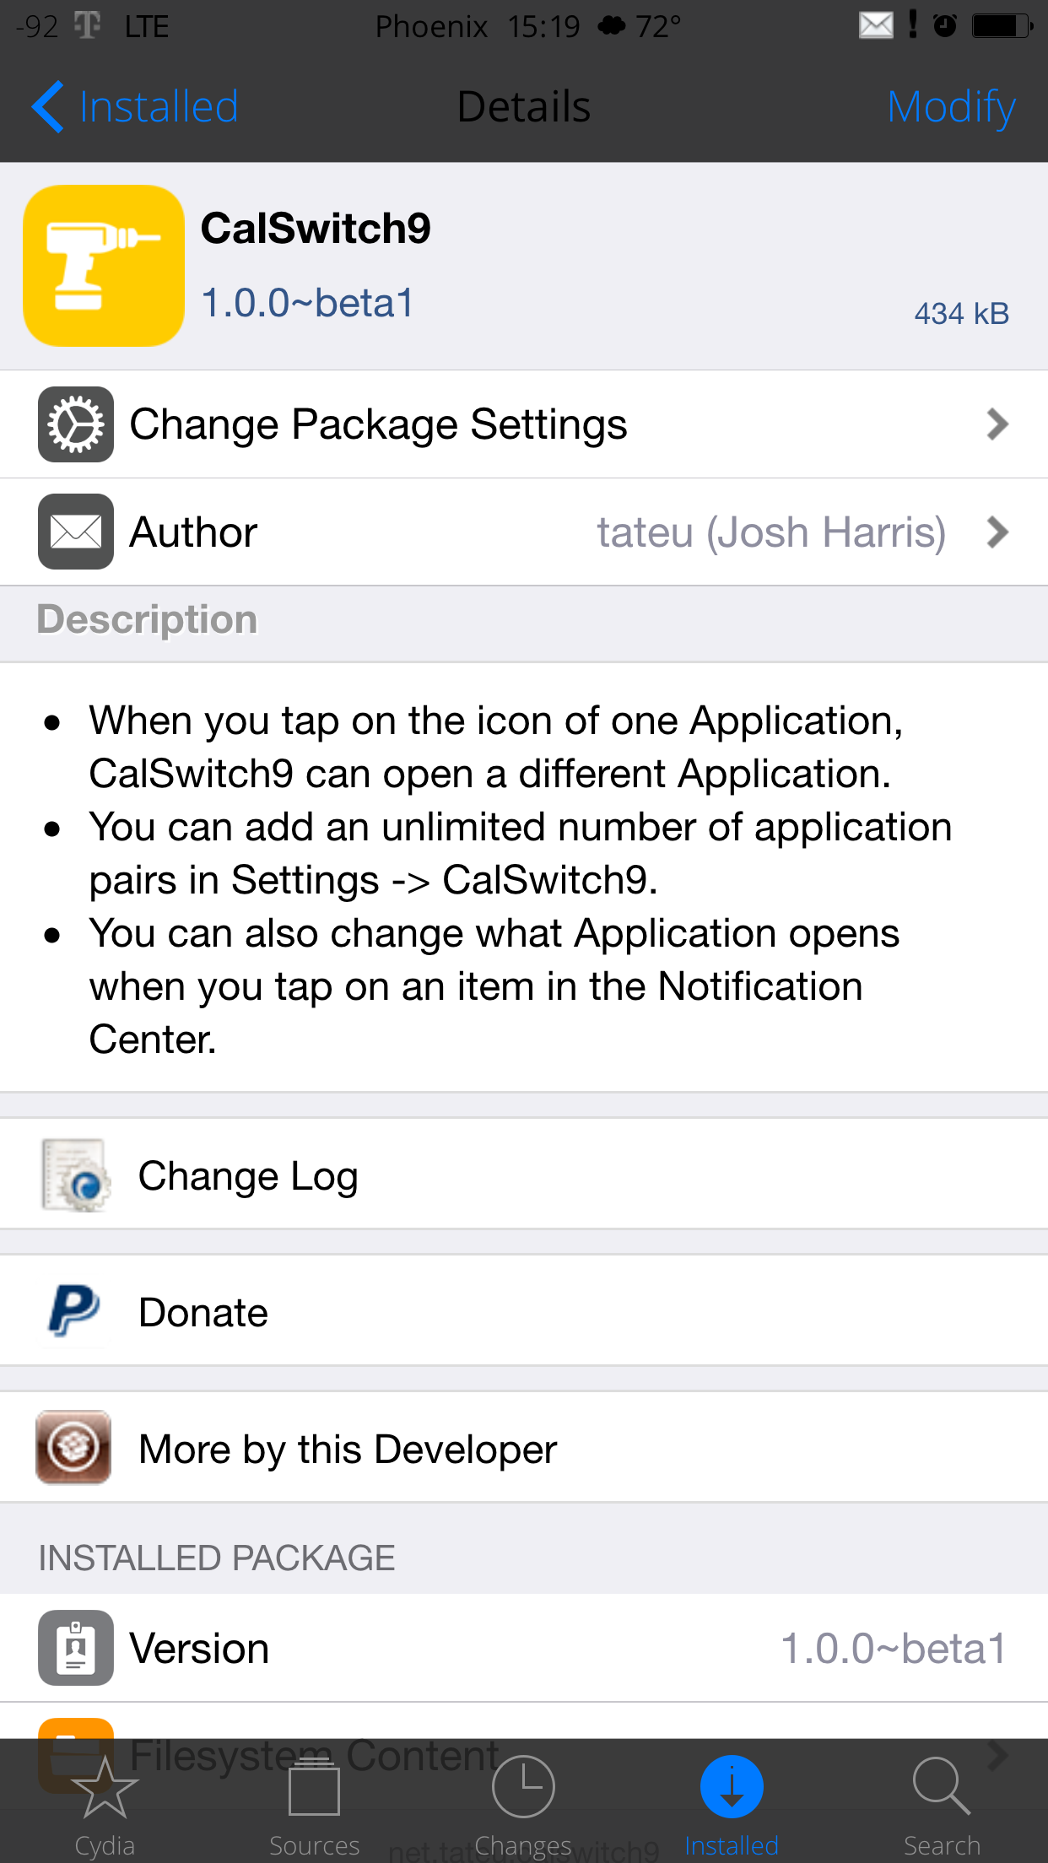Tap the Author envelope icon
The height and width of the screenshot is (1863, 1048).
point(76,532)
